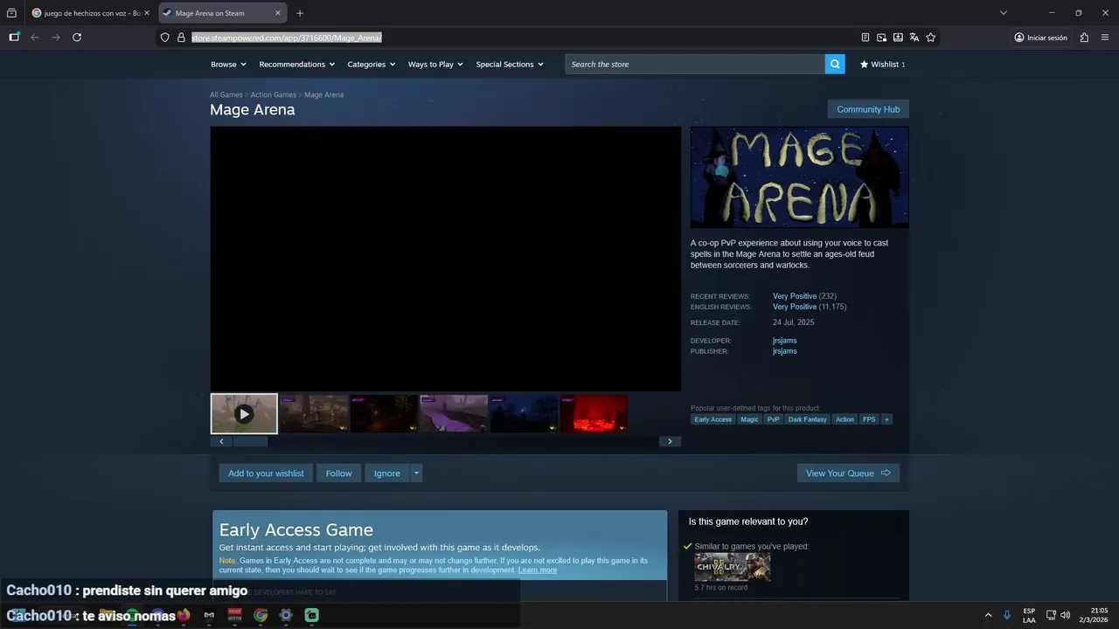This screenshot has height=629, width=1119.
Task: Open Firefox from the taskbar
Action: (183, 615)
